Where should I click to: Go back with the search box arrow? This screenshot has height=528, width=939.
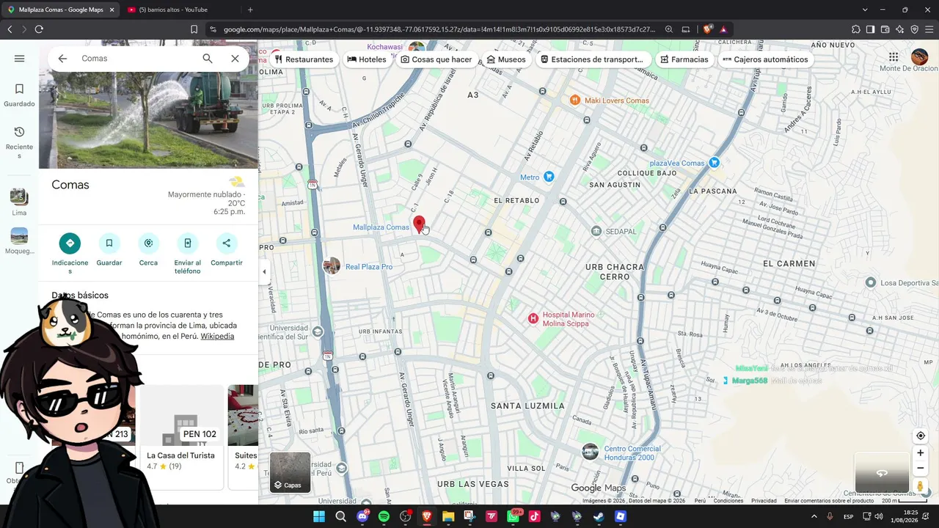pos(62,59)
